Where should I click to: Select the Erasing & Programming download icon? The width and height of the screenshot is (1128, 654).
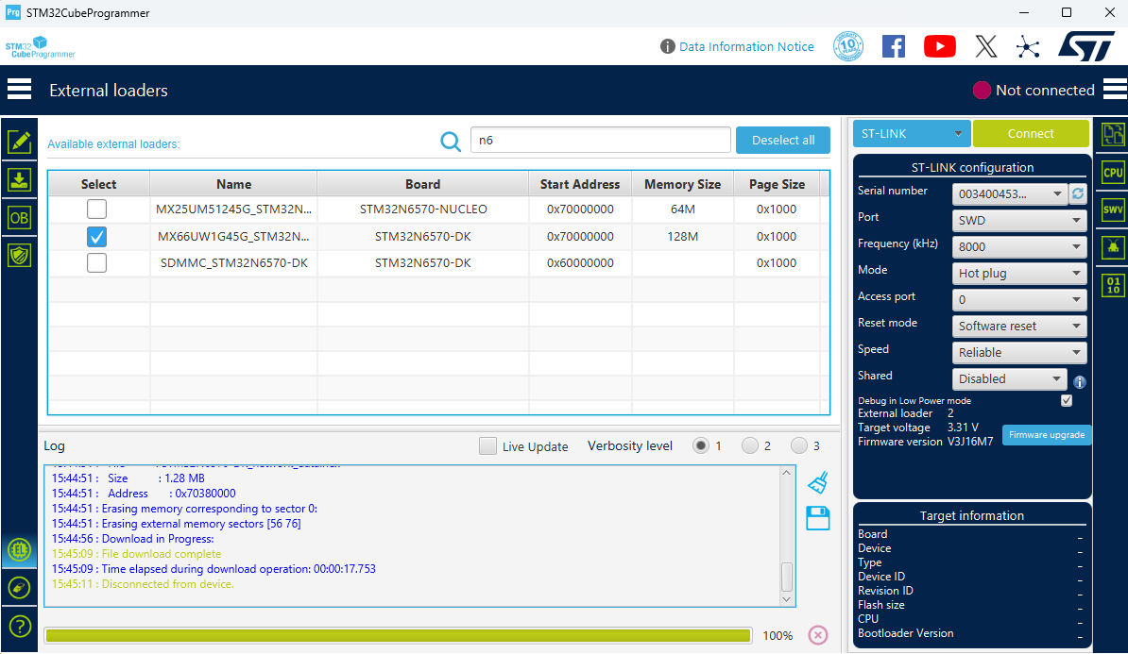(20, 179)
